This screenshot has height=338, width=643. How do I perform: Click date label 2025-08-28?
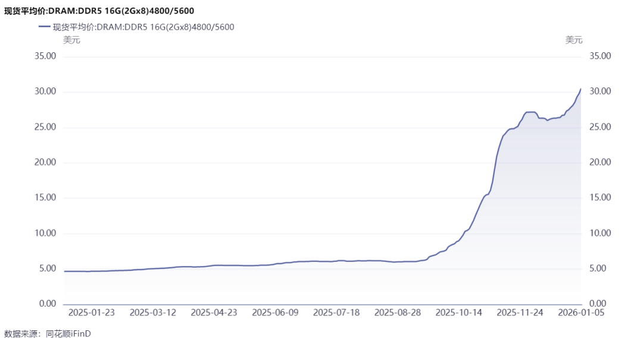[398, 312]
